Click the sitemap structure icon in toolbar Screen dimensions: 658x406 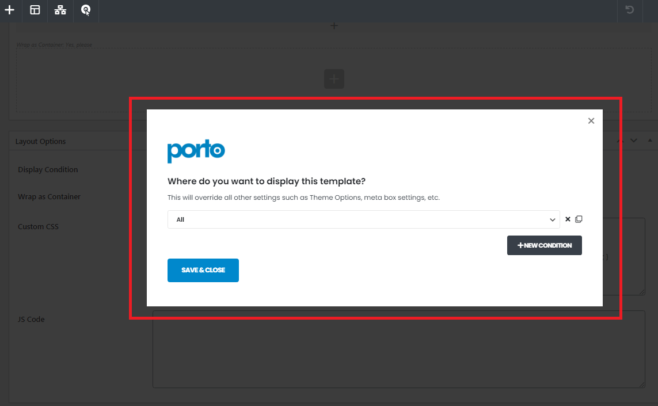point(60,10)
